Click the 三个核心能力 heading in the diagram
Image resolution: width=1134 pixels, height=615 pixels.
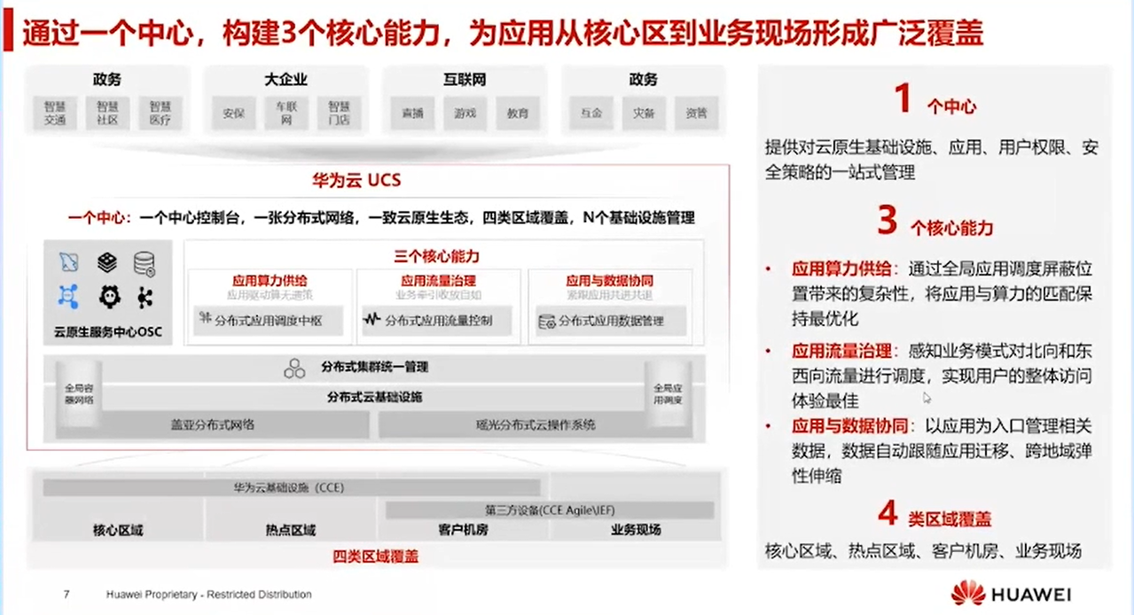(436, 256)
